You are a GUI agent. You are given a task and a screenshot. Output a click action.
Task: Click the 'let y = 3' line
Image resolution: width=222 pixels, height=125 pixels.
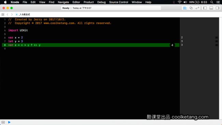15,41
